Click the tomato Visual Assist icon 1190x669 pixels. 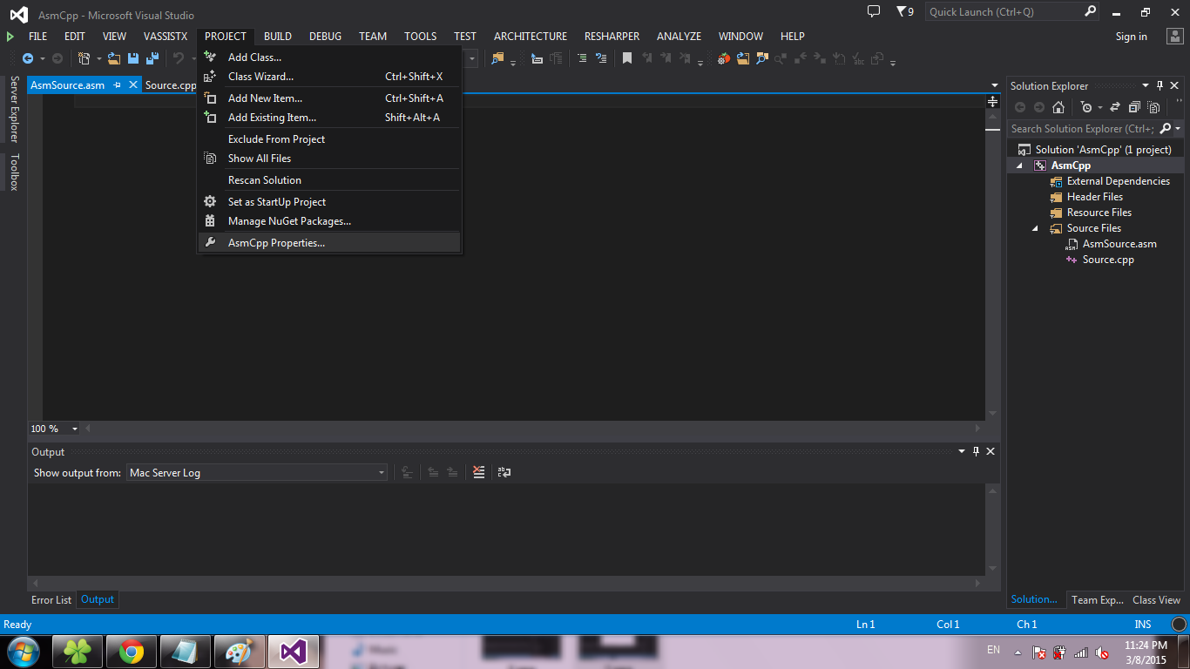tap(724, 58)
